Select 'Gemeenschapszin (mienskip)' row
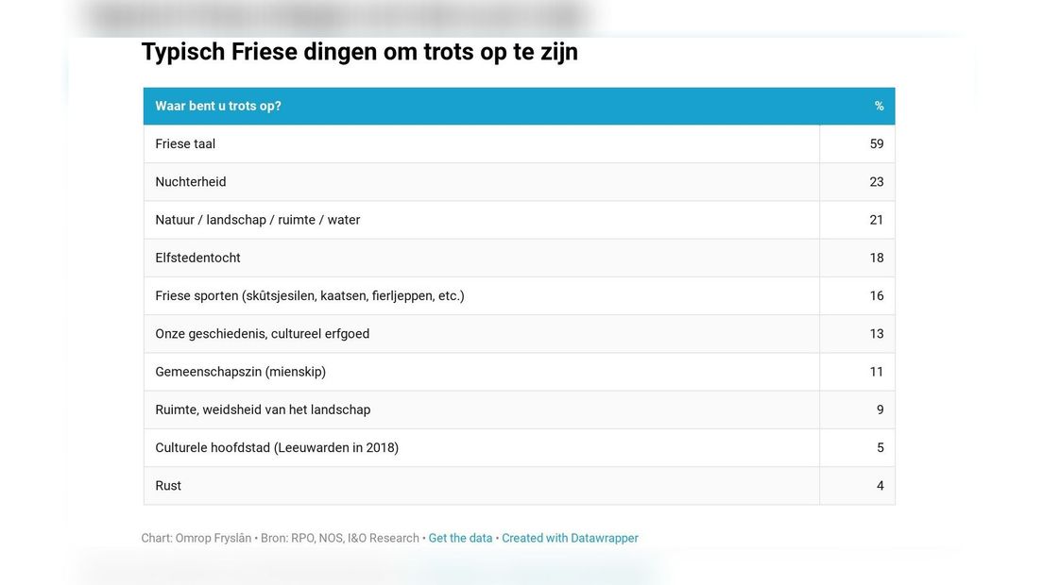Image resolution: width=1043 pixels, height=585 pixels. 519,371
